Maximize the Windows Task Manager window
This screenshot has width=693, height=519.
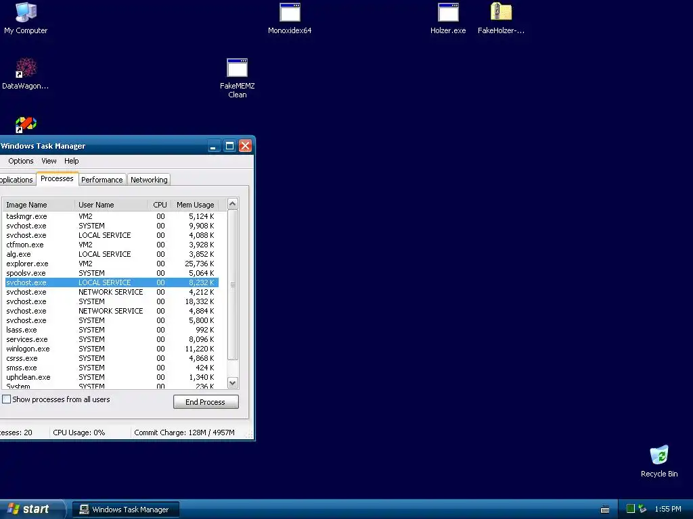point(229,146)
